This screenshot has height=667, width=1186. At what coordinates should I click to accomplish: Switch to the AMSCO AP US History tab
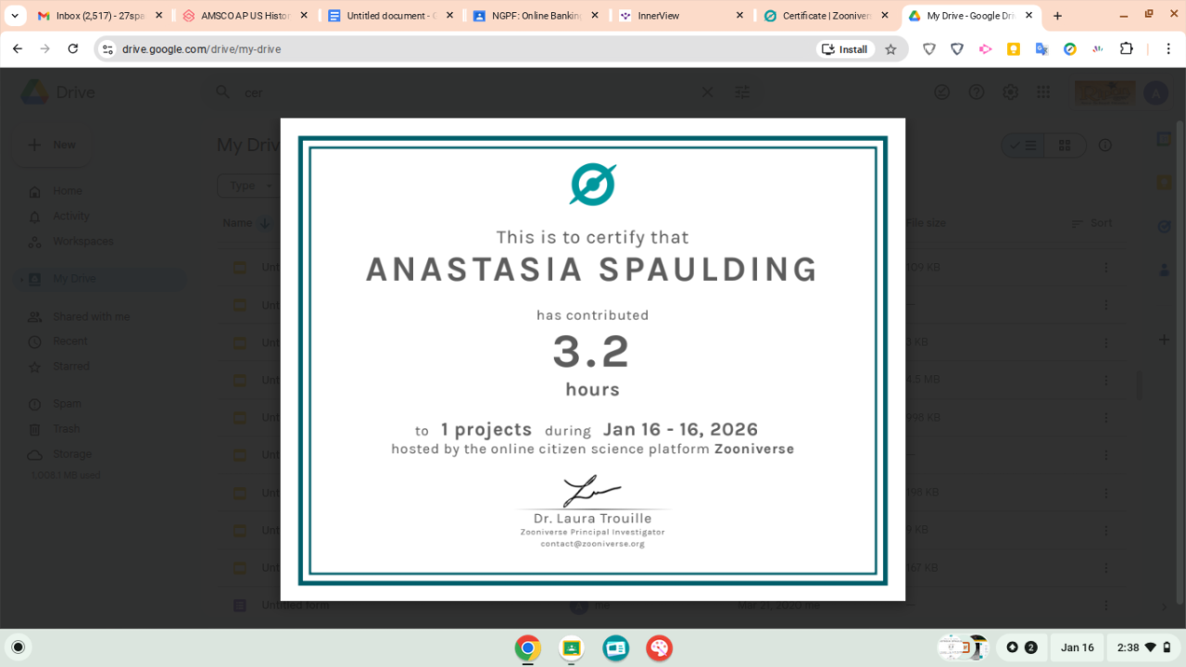246,16
